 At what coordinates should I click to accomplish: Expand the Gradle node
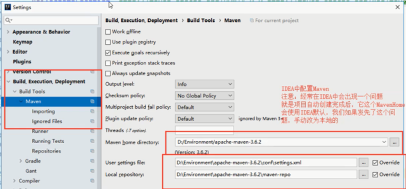coord(21,161)
